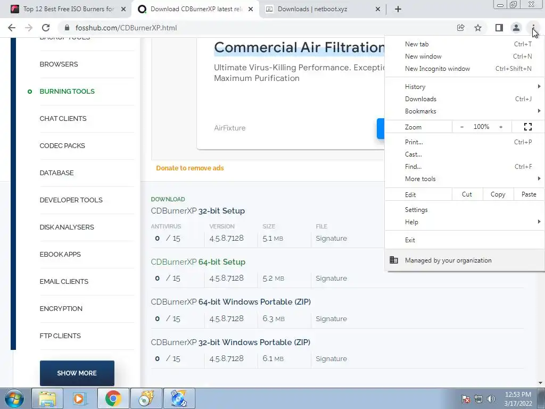Go back to the previous page
Image resolution: width=545 pixels, height=409 pixels.
pyautogui.click(x=12, y=28)
